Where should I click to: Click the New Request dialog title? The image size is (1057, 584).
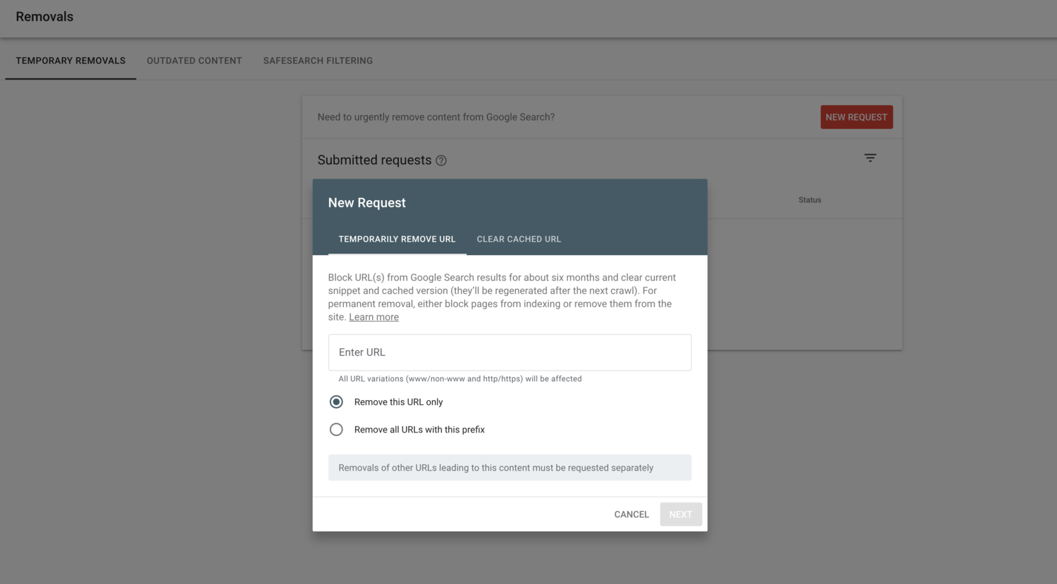366,202
